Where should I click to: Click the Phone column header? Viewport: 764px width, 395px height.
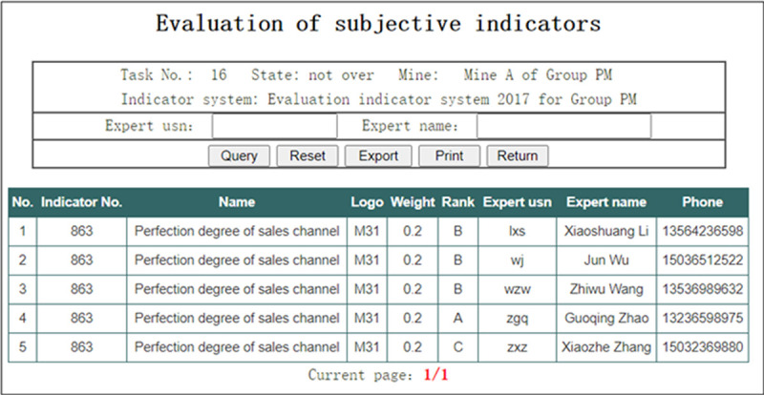pos(702,202)
